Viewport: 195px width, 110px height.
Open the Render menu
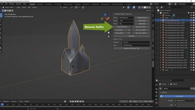click(12, 4)
